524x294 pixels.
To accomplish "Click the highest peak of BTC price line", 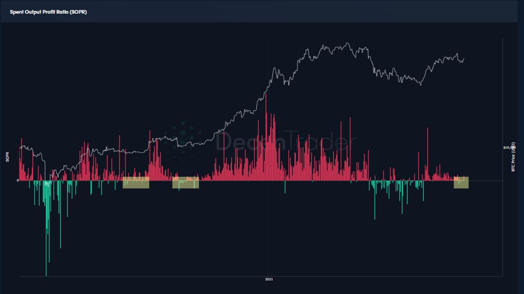I will click(347, 43).
